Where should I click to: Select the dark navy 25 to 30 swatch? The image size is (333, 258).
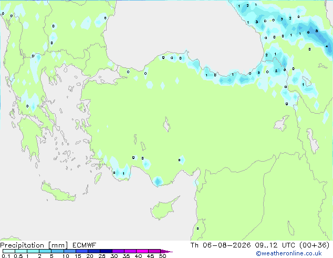[x=106, y=251]
